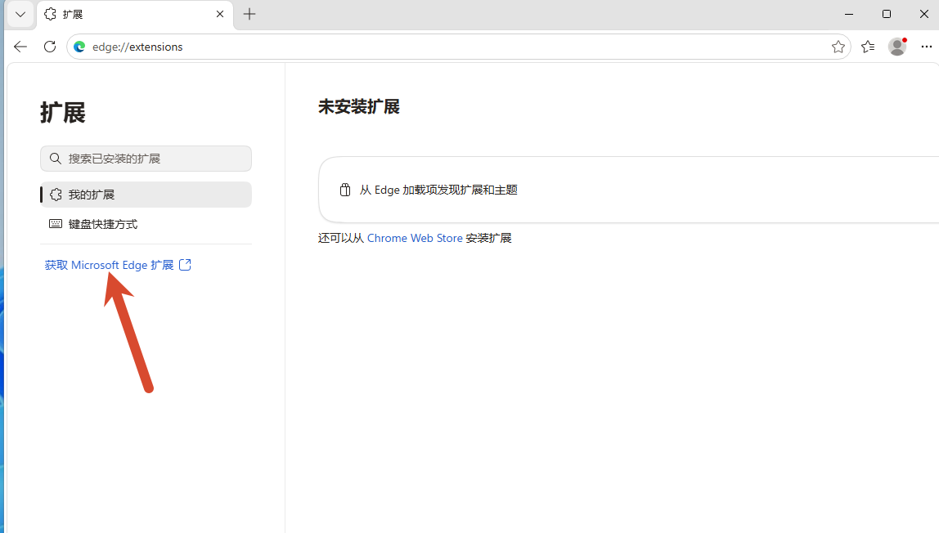The width and height of the screenshot is (939, 533).
Task: Open 键盘快捷方式 sidebar item
Action: [146, 224]
